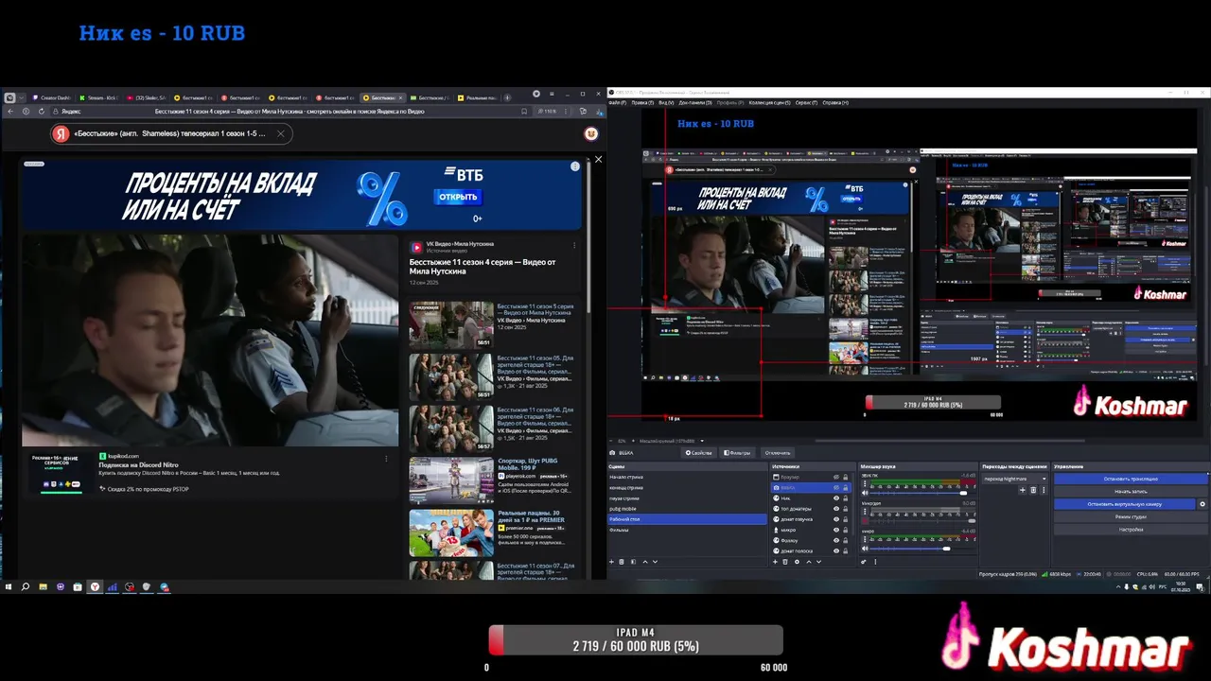Toggle visibility of ВЕБКА source
1211x681 pixels.
[x=836, y=488]
